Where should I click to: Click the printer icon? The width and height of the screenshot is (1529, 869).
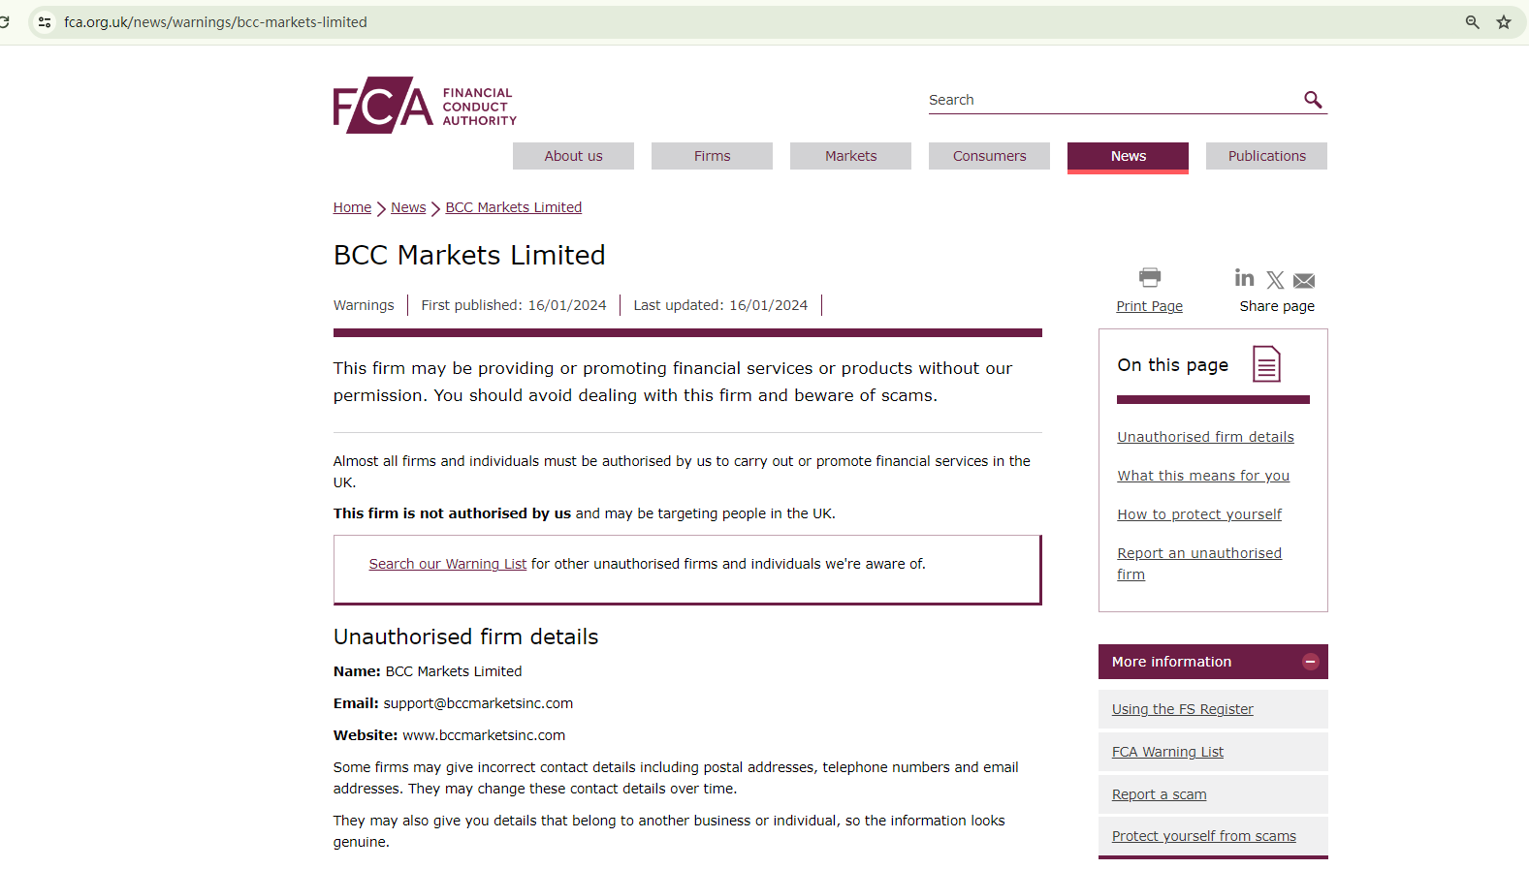pyautogui.click(x=1150, y=278)
